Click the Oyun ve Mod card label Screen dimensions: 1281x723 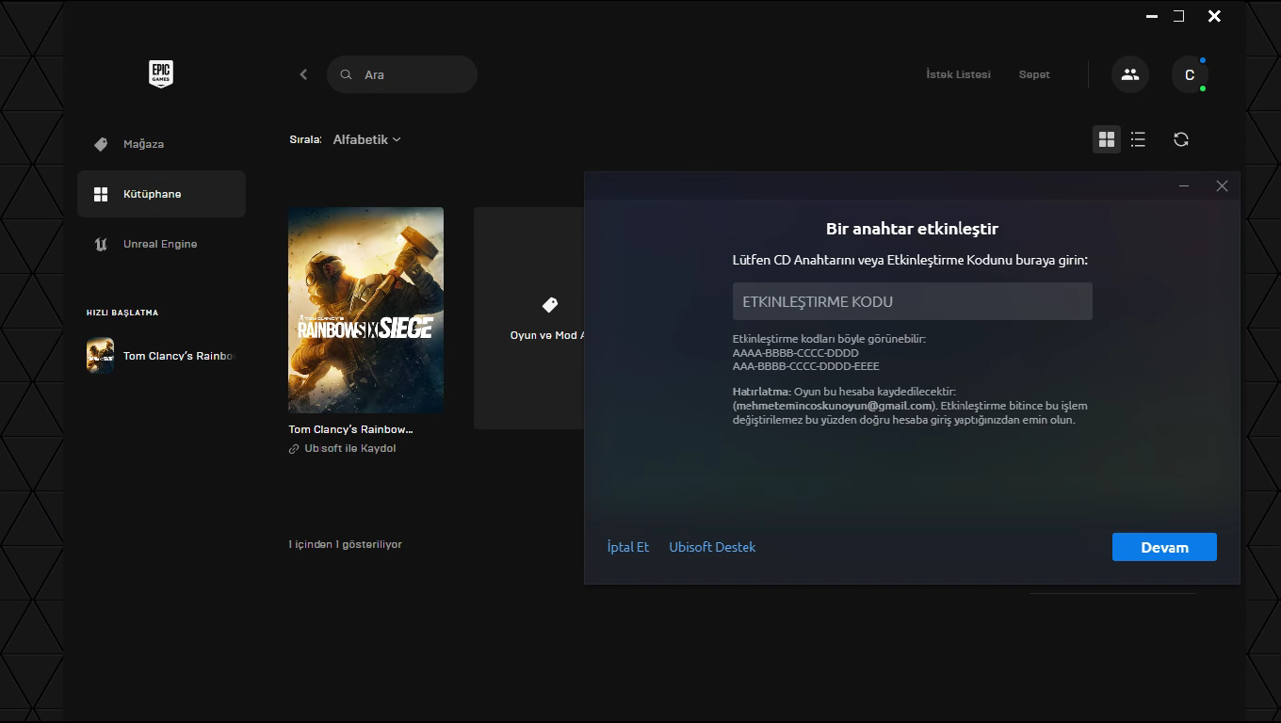click(x=547, y=335)
